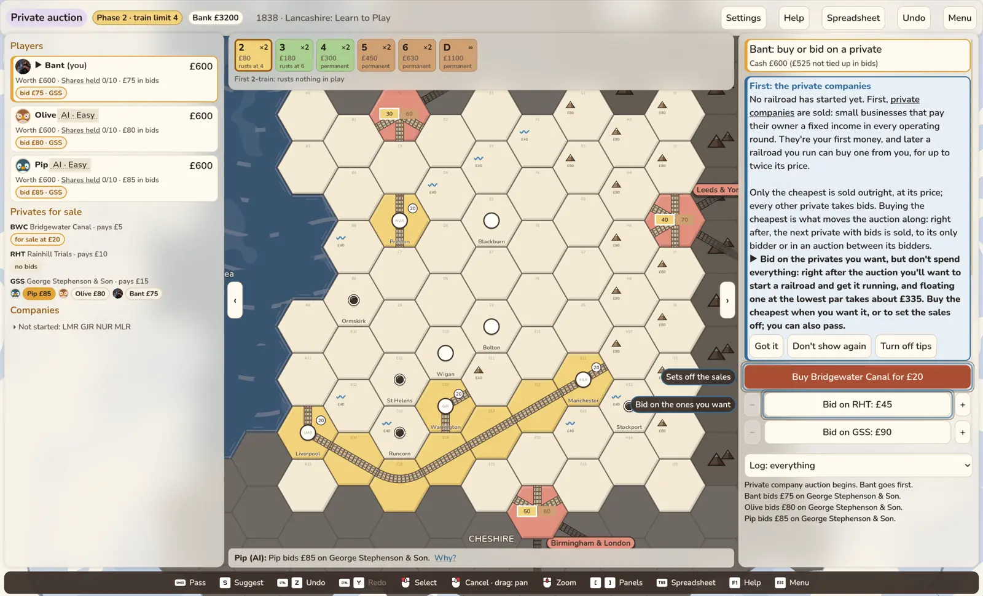Place the Bid on GSS: £90
983x596 pixels.
858,433
